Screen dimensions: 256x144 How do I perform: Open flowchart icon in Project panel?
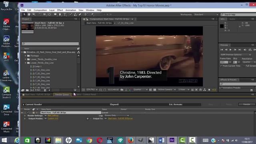click(x=78, y=52)
